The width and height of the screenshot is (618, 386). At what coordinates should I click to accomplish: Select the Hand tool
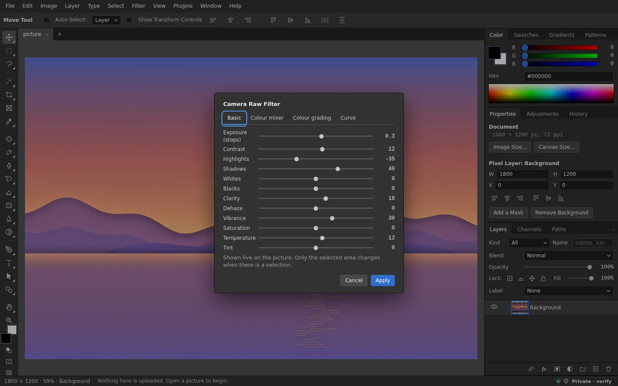[9, 307]
